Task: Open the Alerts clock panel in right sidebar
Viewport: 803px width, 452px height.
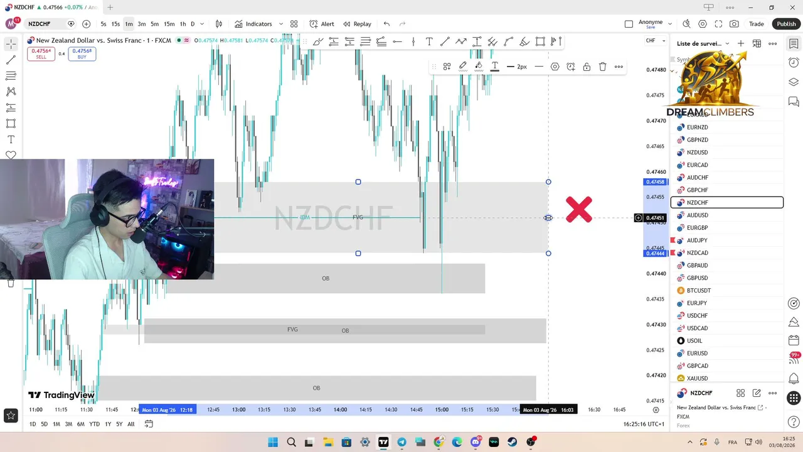Action: pos(794,63)
